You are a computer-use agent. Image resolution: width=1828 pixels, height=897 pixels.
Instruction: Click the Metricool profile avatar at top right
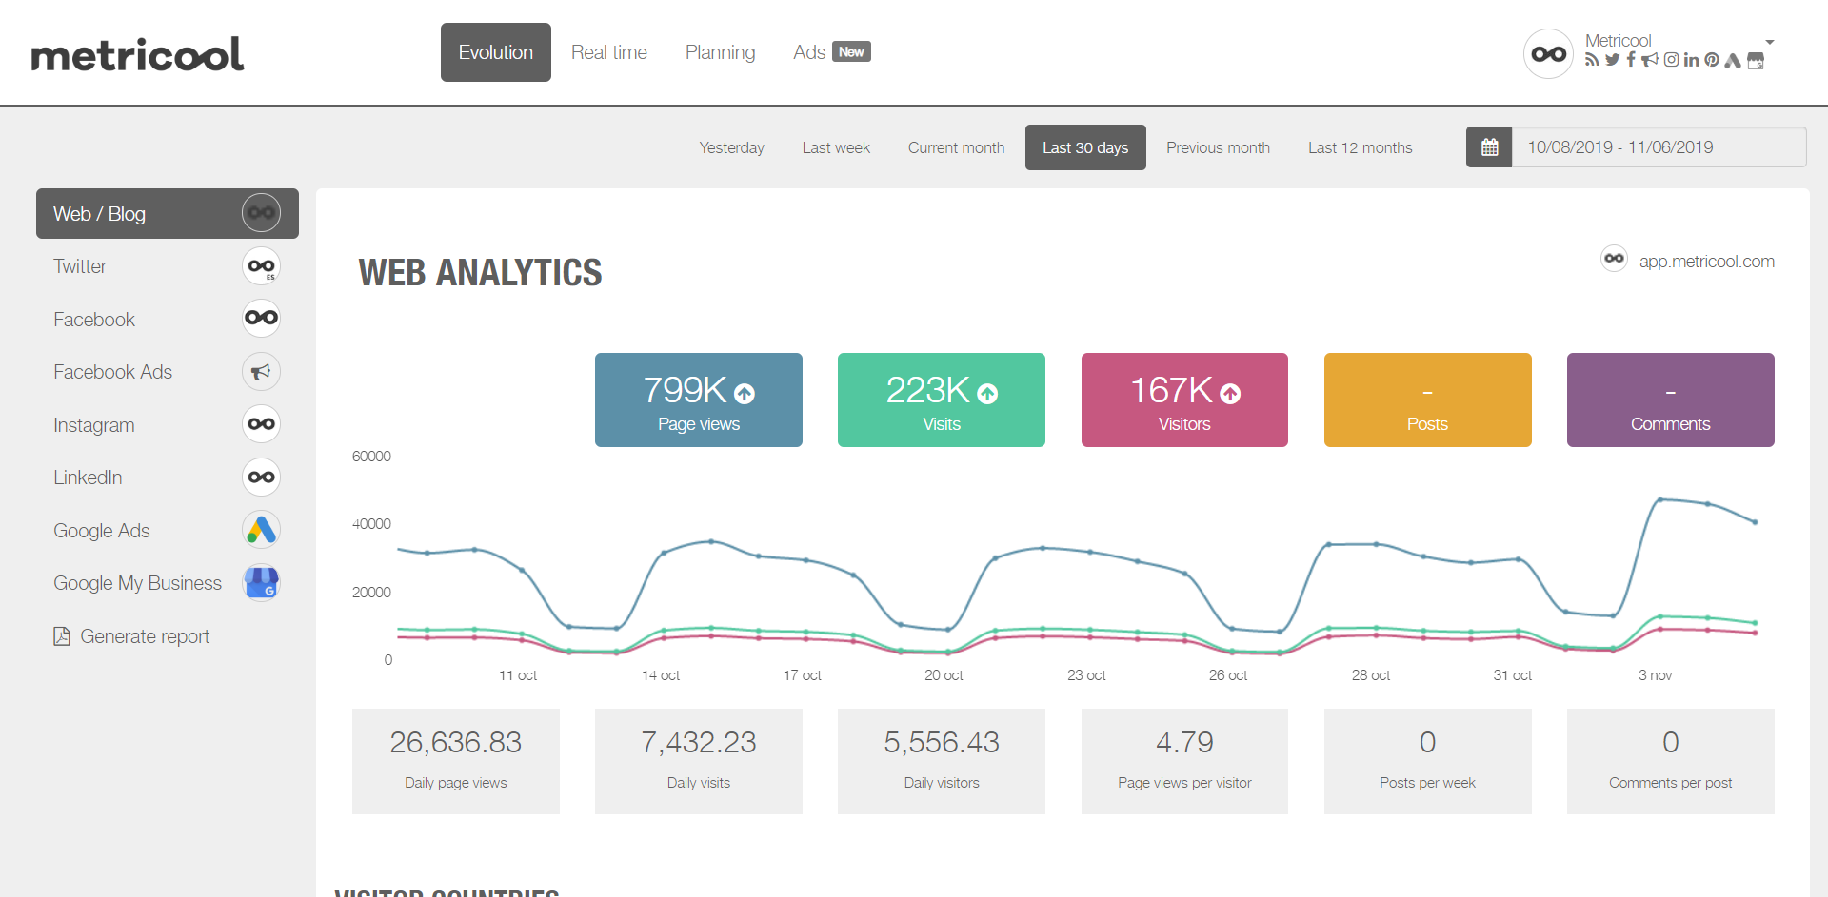(x=1548, y=54)
